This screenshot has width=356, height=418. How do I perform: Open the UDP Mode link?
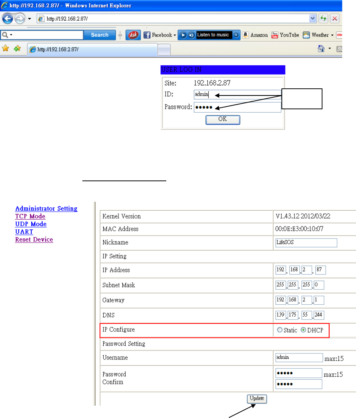tap(31, 224)
